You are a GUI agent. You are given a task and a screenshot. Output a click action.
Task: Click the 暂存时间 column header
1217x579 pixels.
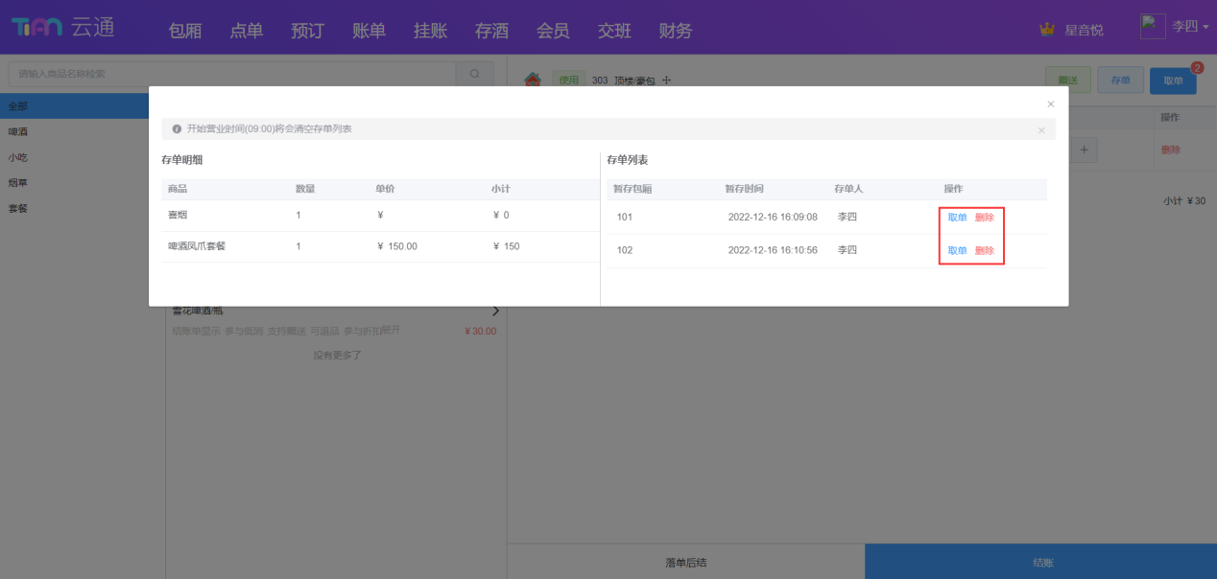745,190
